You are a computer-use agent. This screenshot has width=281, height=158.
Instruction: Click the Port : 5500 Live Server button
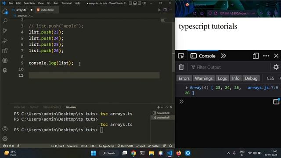125,146
